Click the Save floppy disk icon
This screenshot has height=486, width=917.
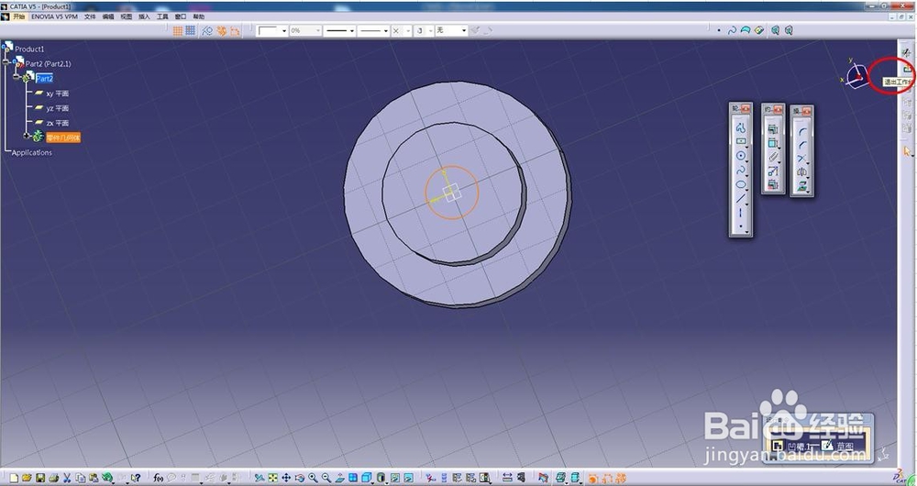(x=39, y=478)
